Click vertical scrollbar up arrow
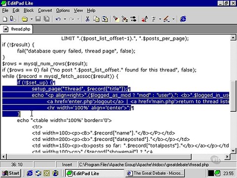This screenshot has height=178, width=237. point(233,38)
